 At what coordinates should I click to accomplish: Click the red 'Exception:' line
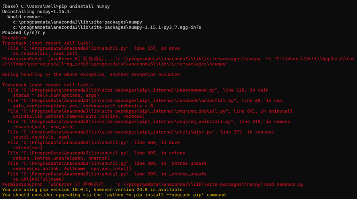click(x=16, y=38)
